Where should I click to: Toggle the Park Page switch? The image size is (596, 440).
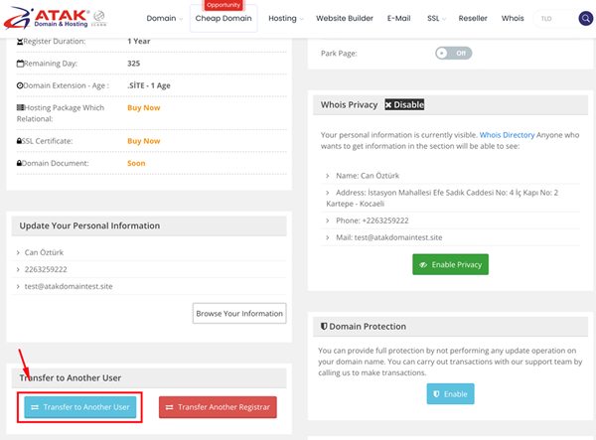(454, 54)
